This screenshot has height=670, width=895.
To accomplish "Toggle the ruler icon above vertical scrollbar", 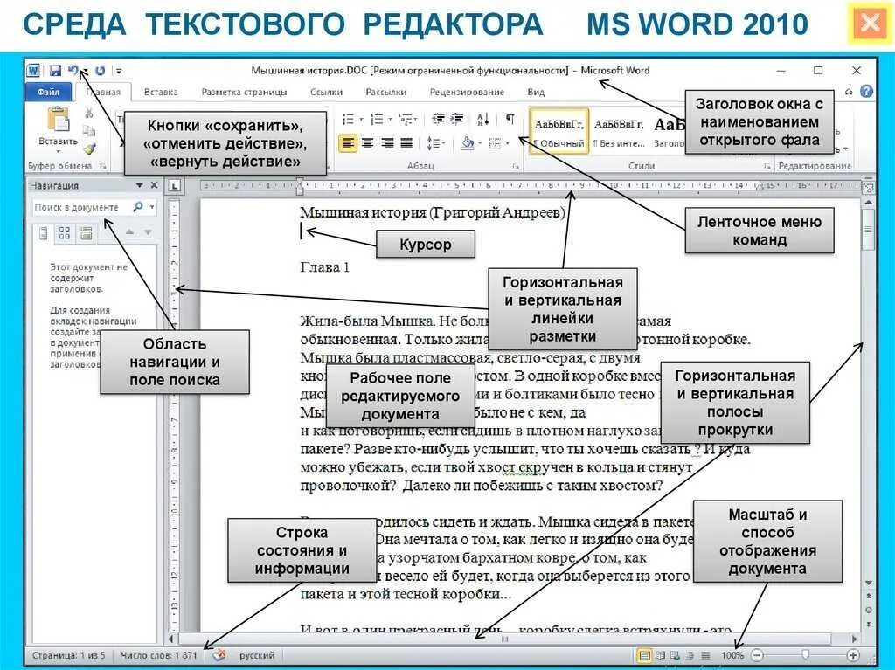I will 868,187.
